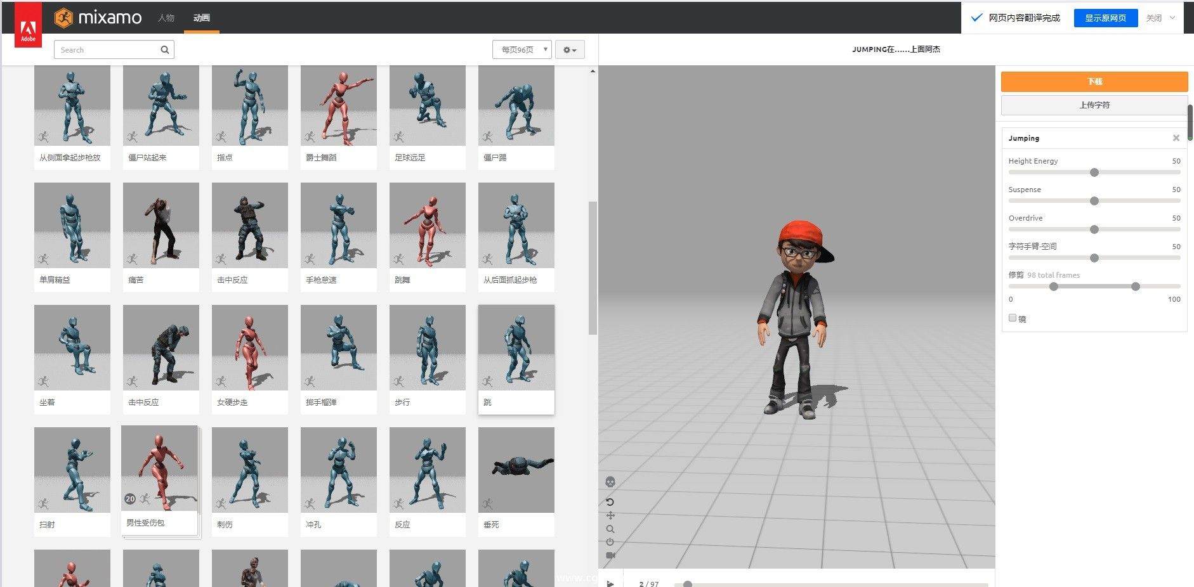This screenshot has width=1194, height=587.
Task: Select the 步行 animation thumbnail
Action: point(428,347)
